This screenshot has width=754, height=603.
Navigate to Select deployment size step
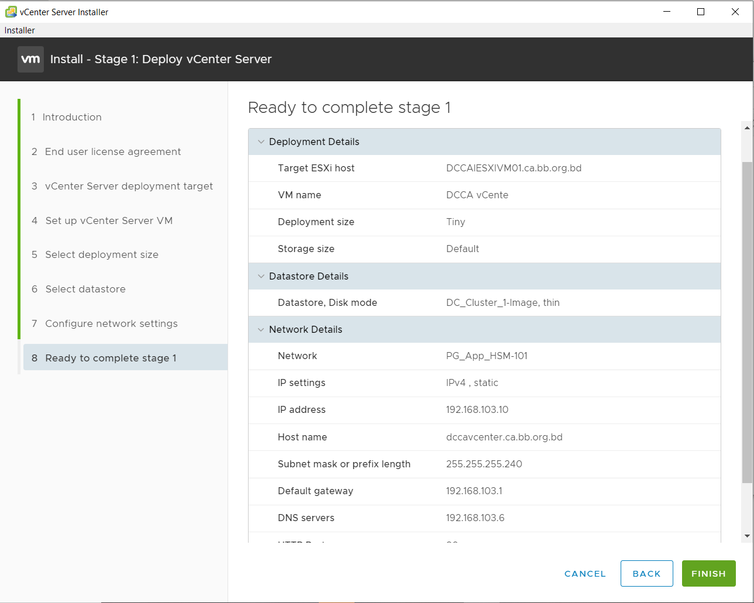[x=102, y=254]
